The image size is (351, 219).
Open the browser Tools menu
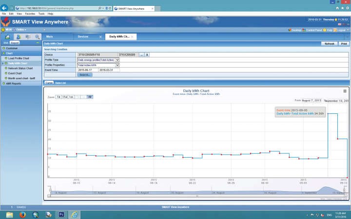[x=41, y=14]
